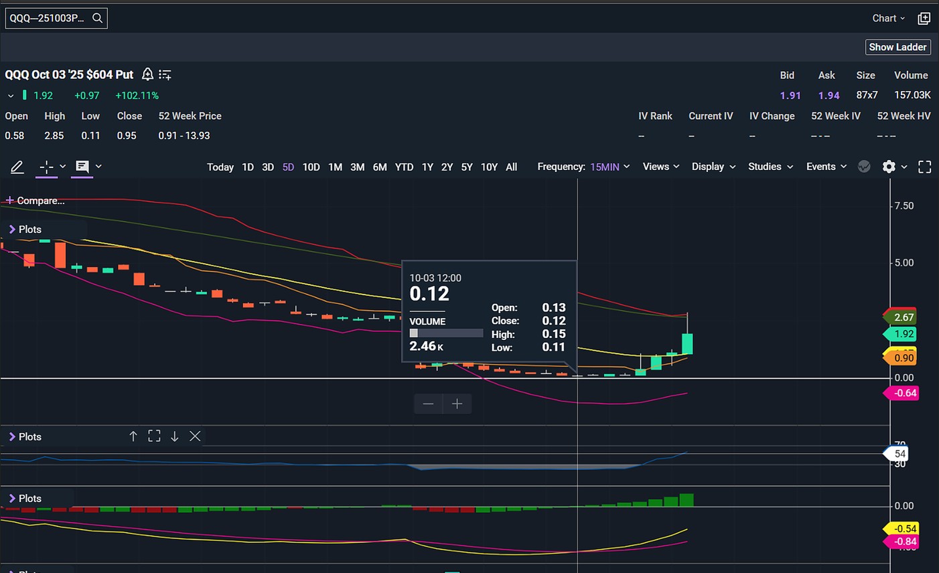
Task: Expand the top Plots panel
Action: [x=12, y=230]
